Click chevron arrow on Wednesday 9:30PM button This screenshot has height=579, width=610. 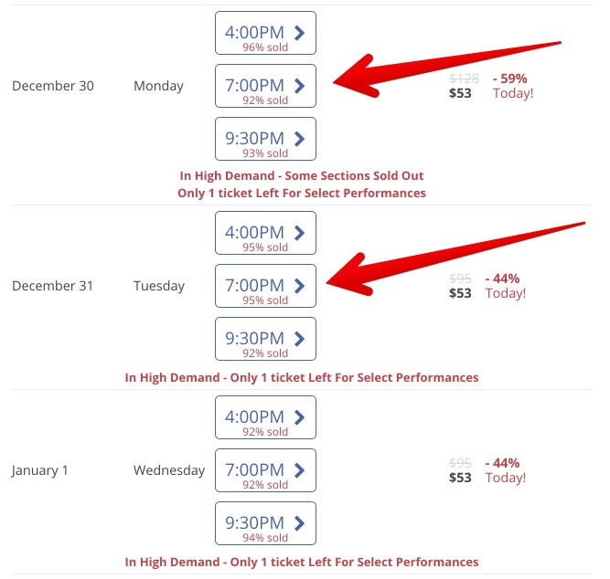pos(299,523)
